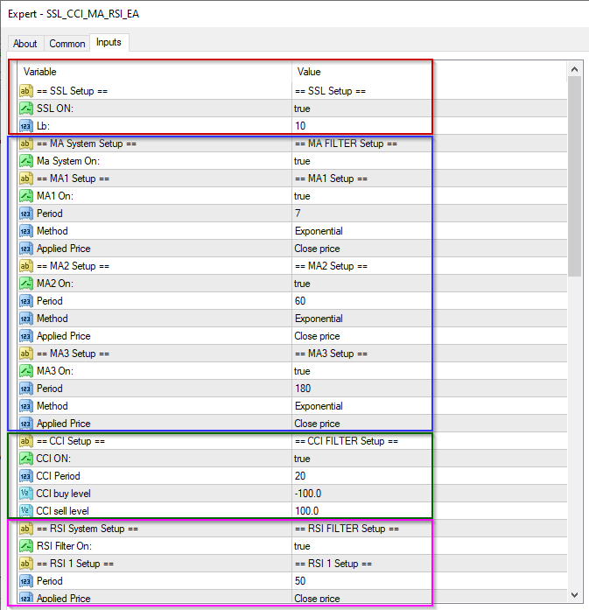Open the About tab
589x610 pixels.
coord(25,44)
